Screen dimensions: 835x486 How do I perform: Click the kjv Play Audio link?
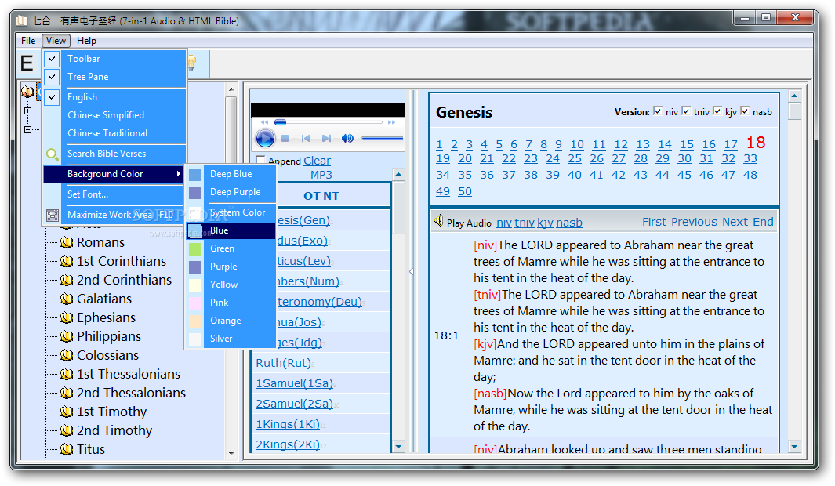(545, 223)
